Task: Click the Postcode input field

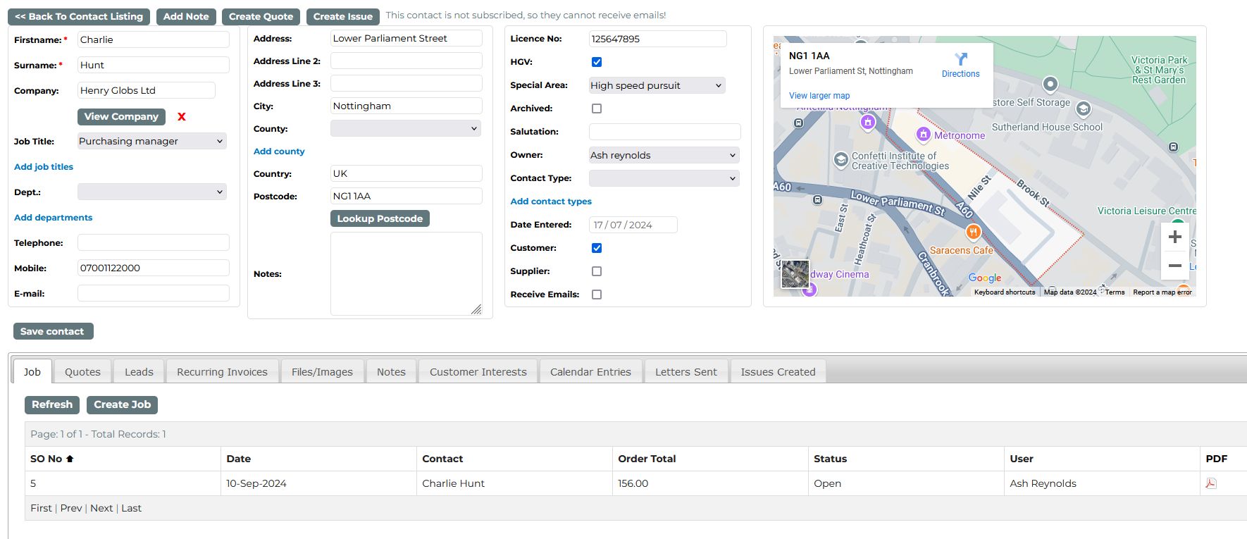Action: click(407, 196)
